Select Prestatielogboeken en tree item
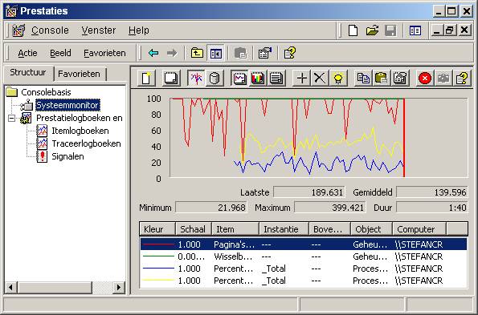 pos(80,118)
